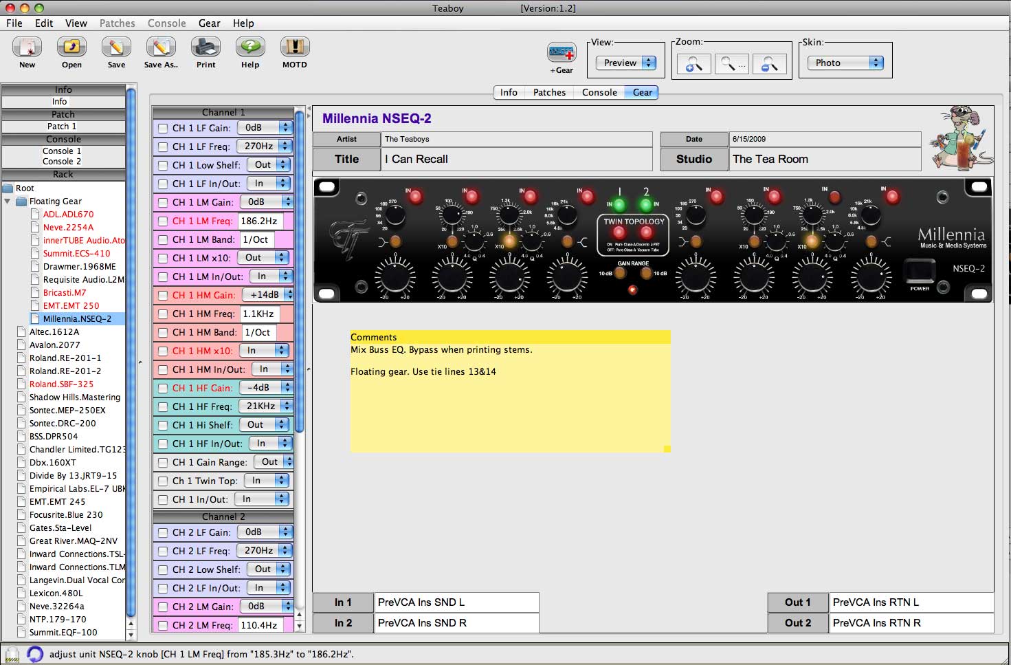
Task: Click the green channel 2 IN LED on the unit
Action: point(645,204)
